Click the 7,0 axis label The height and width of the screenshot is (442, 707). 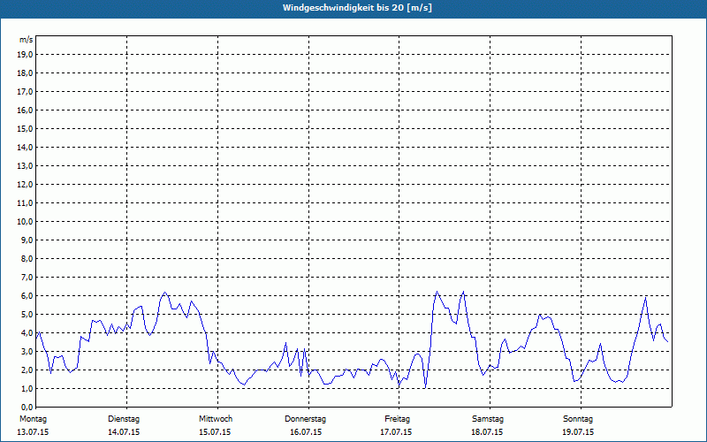click(27, 278)
